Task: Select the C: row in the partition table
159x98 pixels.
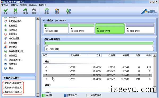Action: (97, 67)
